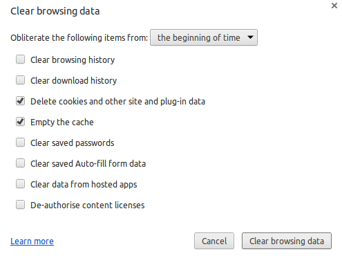Image resolution: width=342 pixels, height=256 pixels.
Task: Click the Empty the cache label text
Action: coord(62,122)
